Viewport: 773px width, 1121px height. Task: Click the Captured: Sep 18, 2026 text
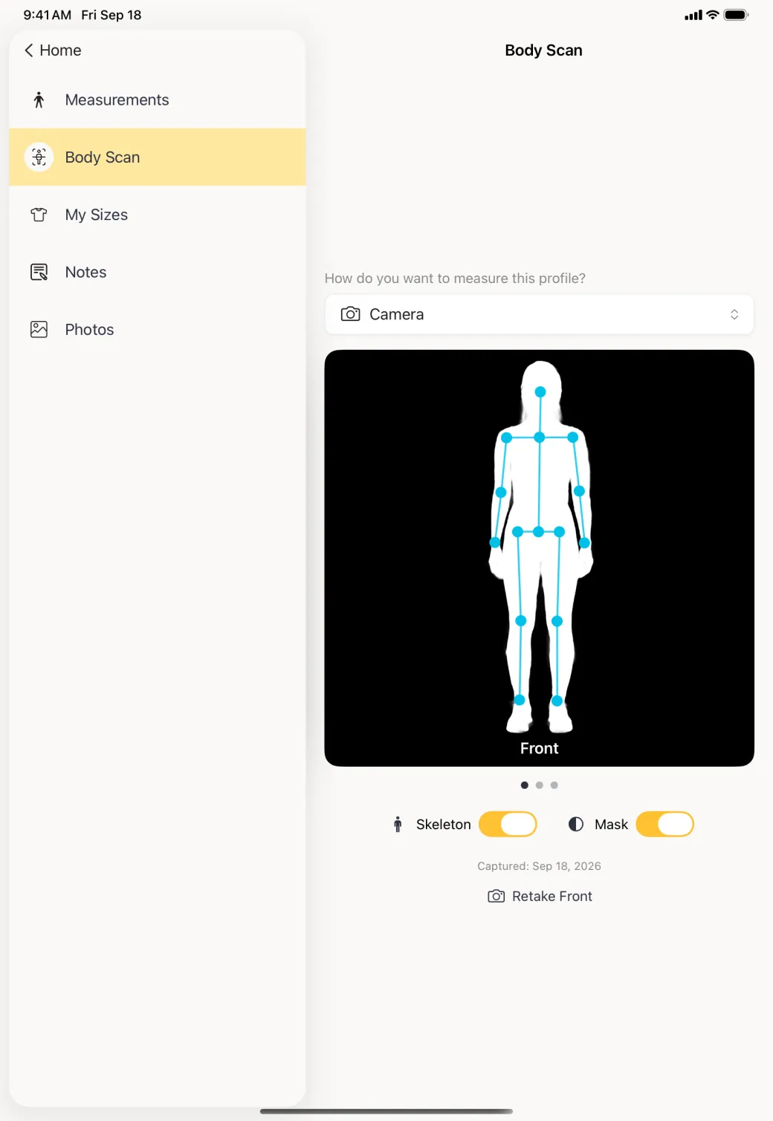[540, 866]
